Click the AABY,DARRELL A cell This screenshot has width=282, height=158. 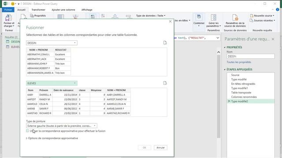tap(118, 95)
